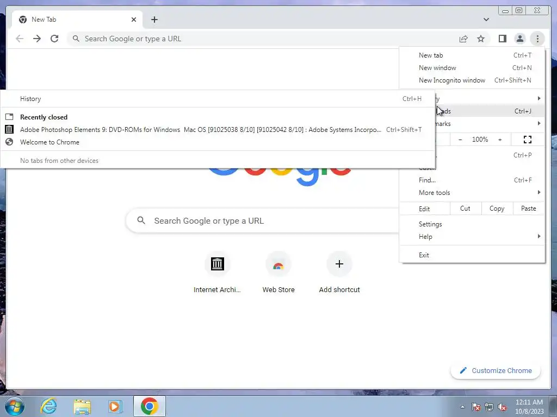
Task: Open the profile avatar icon
Action: pyautogui.click(x=519, y=39)
